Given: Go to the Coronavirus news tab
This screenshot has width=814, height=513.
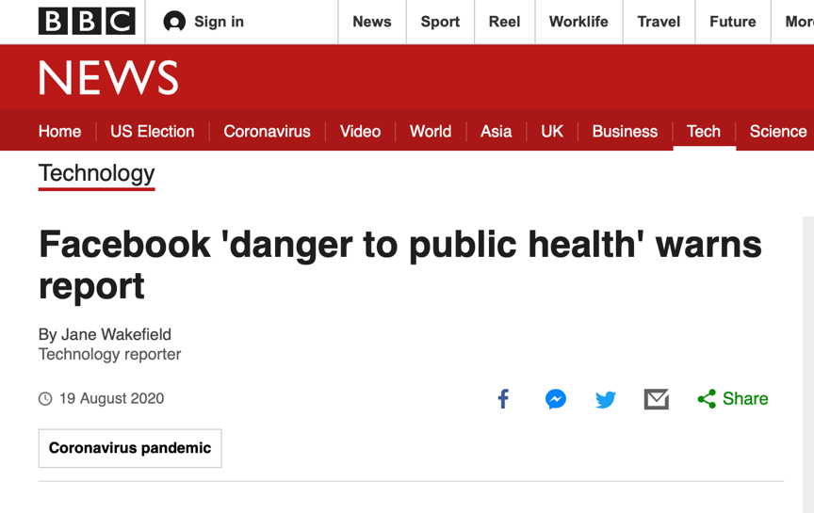Looking at the screenshot, I should 267,132.
